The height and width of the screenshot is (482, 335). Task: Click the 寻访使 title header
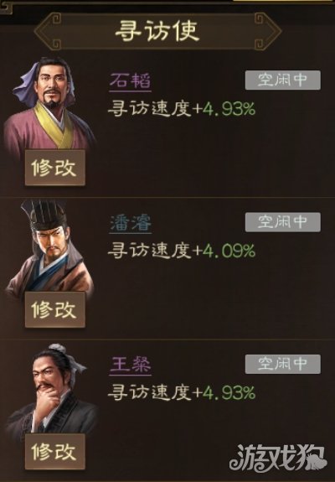pos(157,31)
